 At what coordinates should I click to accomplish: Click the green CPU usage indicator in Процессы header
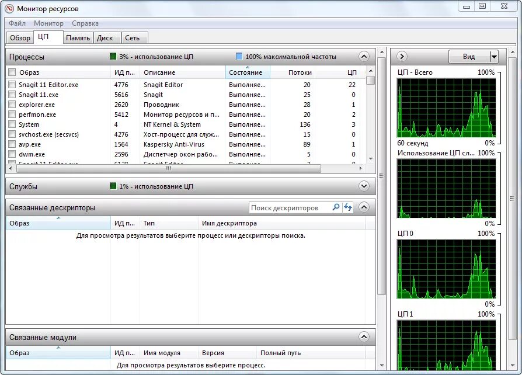[113, 56]
